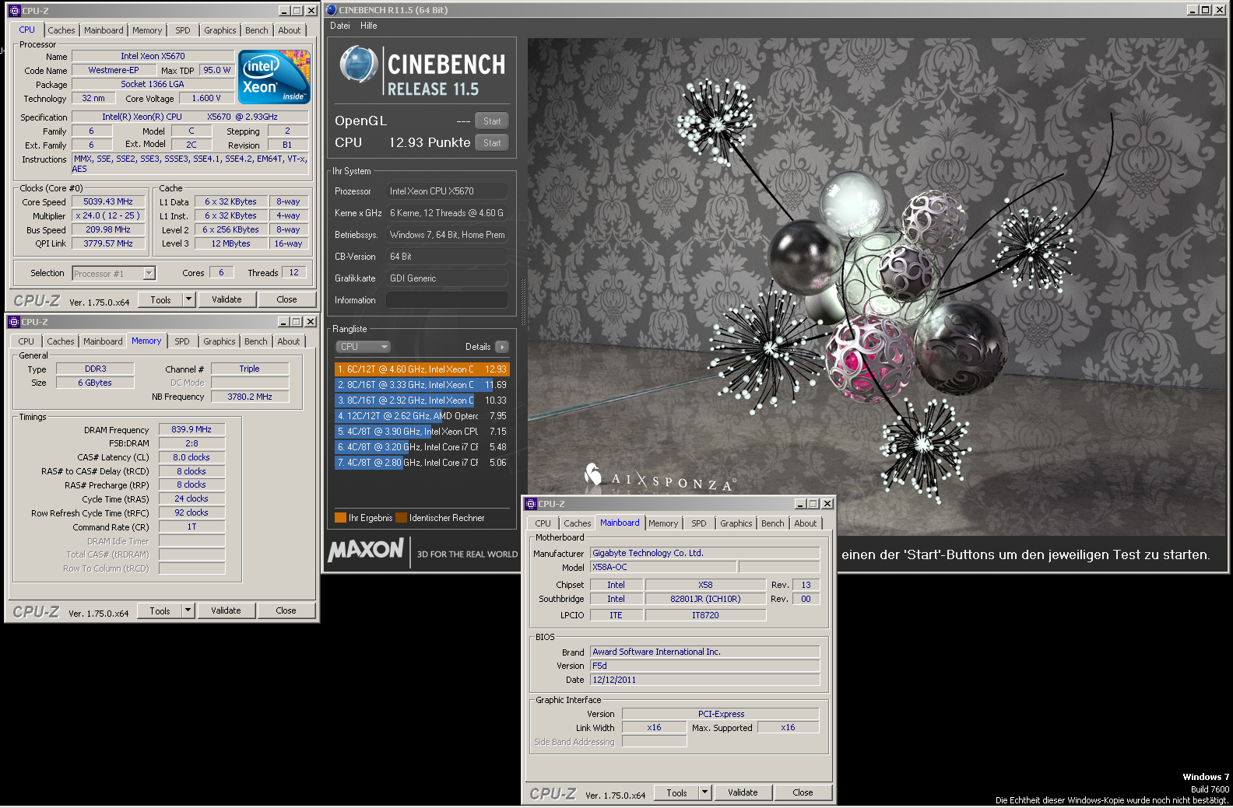This screenshot has height=808, width=1233.
Task: Open Memory tab in Mainboard CPU-Z window
Action: pyautogui.click(x=663, y=523)
